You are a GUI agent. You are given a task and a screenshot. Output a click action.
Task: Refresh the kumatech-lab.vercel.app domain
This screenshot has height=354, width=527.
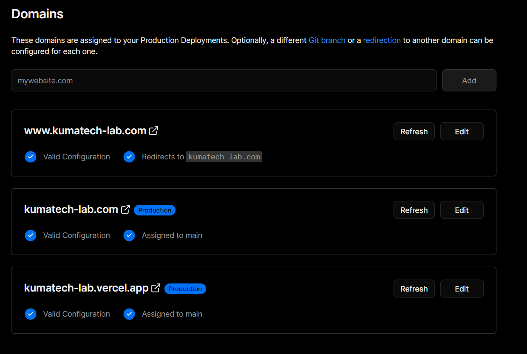(x=414, y=289)
